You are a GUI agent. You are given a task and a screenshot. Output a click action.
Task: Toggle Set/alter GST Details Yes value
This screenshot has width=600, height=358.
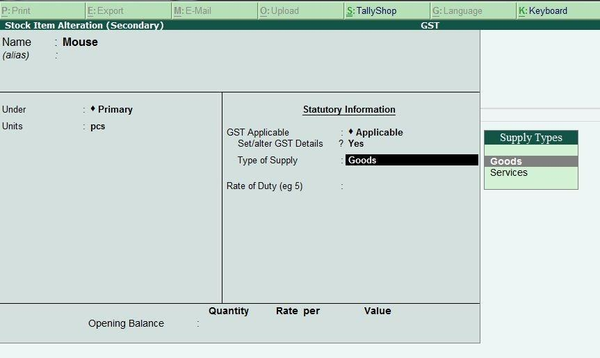point(356,143)
